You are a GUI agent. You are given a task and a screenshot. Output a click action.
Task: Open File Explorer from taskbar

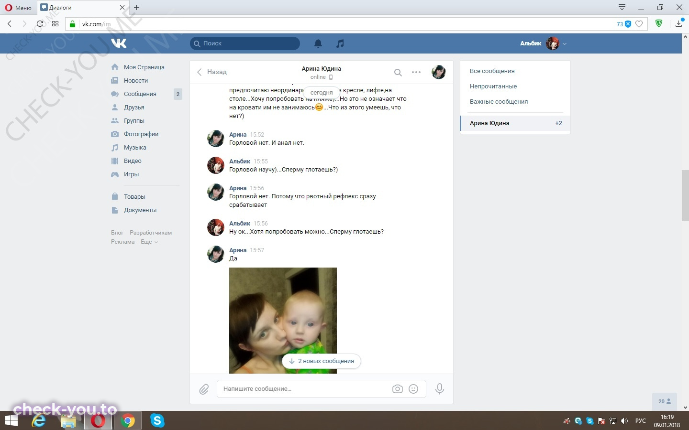click(x=68, y=421)
